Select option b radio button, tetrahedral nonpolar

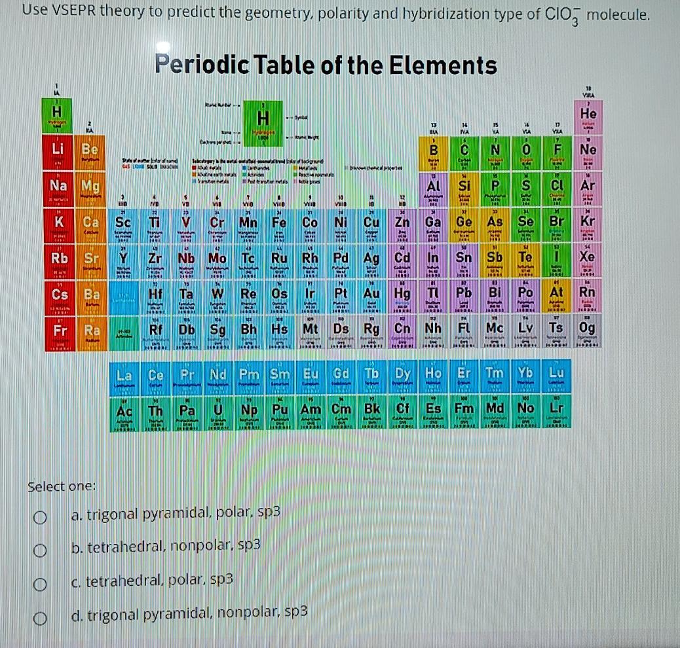tap(40, 550)
